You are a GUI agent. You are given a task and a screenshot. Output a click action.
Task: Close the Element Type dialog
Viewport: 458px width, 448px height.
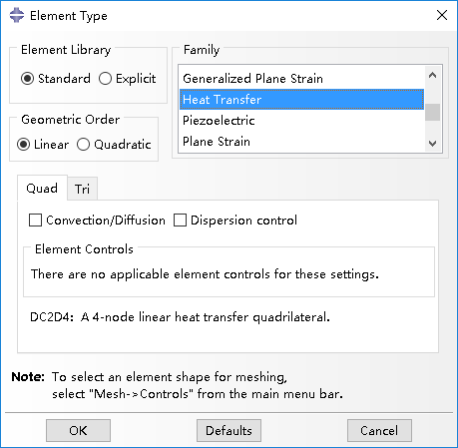pyautogui.click(x=442, y=15)
